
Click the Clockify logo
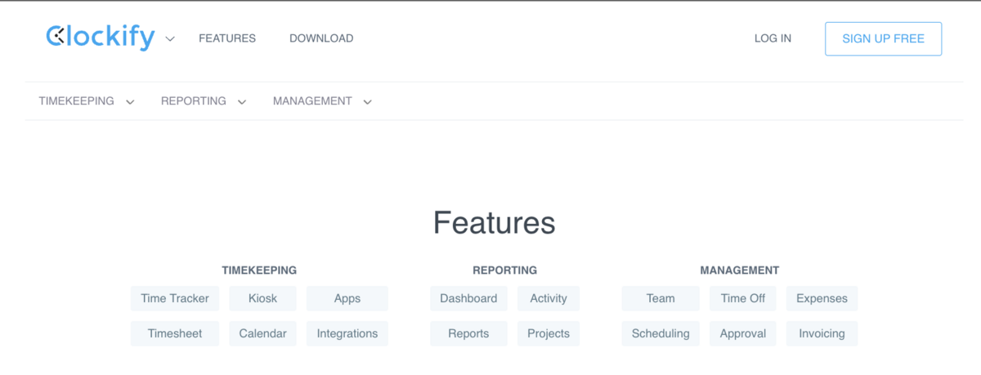(100, 38)
